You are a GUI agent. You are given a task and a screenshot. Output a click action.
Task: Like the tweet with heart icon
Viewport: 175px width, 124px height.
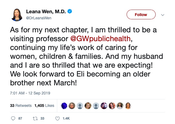[58, 118]
